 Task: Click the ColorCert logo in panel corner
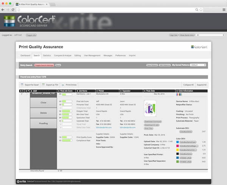[199, 47]
